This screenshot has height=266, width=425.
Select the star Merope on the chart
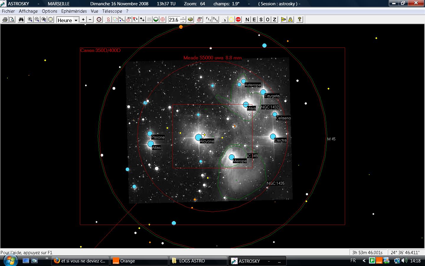[x=232, y=157]
